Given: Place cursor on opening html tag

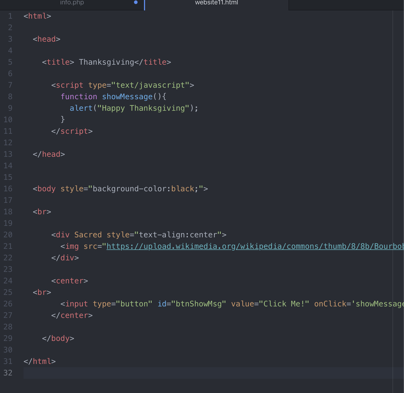Looking at the screenshot, I should tap(37, 16).
